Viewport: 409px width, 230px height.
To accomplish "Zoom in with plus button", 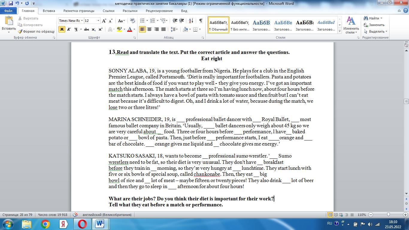I will pyautogui.click(x=406, y=215).
